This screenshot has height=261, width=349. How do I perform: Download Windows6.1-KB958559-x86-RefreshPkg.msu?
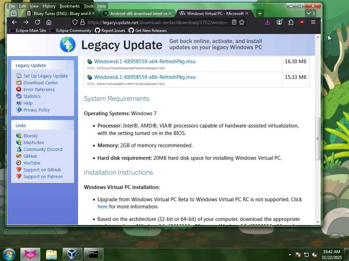click(145, 77)
